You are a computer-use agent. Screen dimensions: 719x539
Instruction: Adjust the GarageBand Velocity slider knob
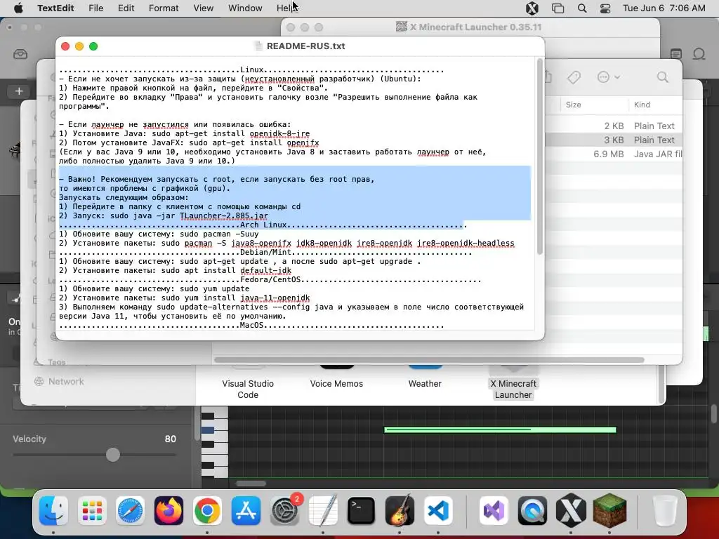click(x=113, y=455)
